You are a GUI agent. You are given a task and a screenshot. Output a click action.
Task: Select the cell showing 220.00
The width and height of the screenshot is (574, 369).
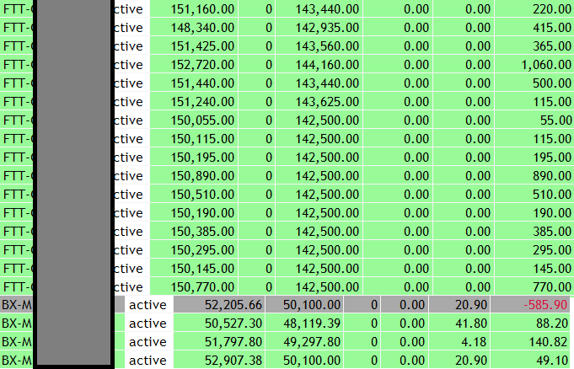pos(534,8)
